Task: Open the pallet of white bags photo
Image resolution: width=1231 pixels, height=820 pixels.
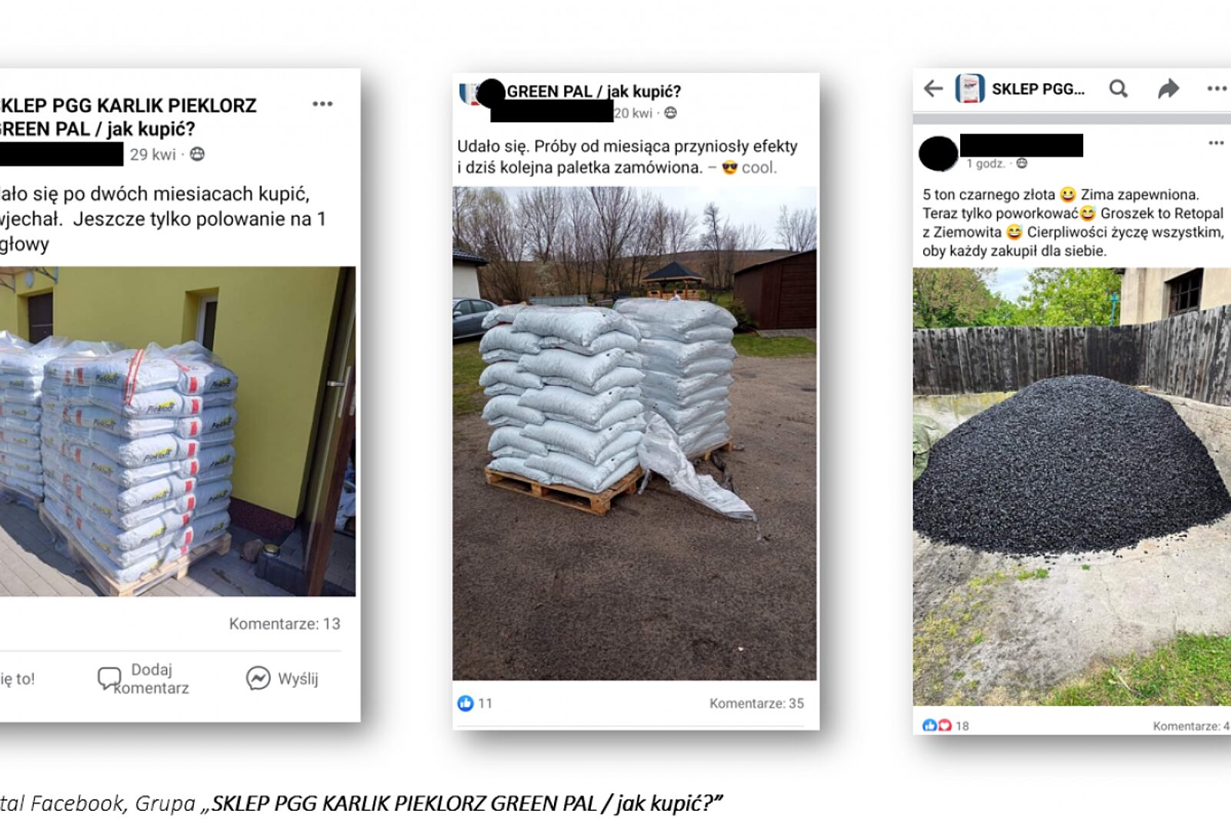Action: pyautogui.click(x=634, y=433)
